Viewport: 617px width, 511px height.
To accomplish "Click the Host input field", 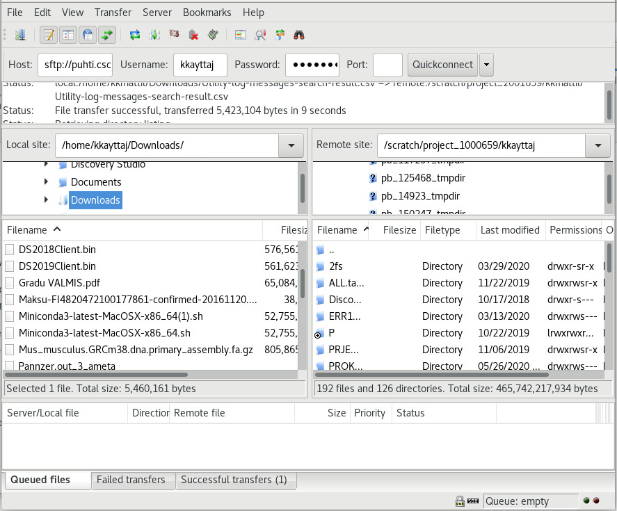I will (75, 65).
